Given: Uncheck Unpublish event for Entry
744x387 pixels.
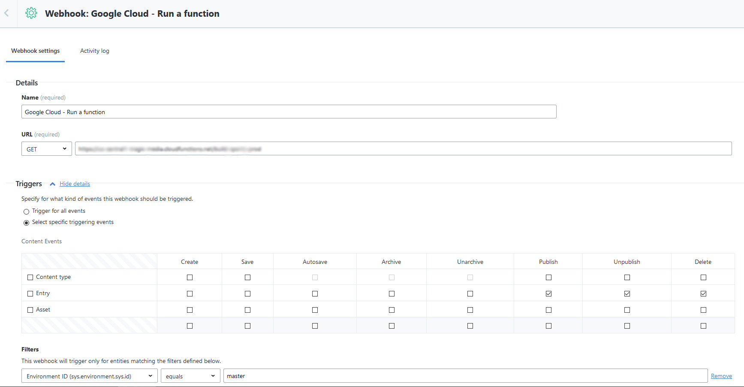Looking at the screenshot, I should coord(627,293).
